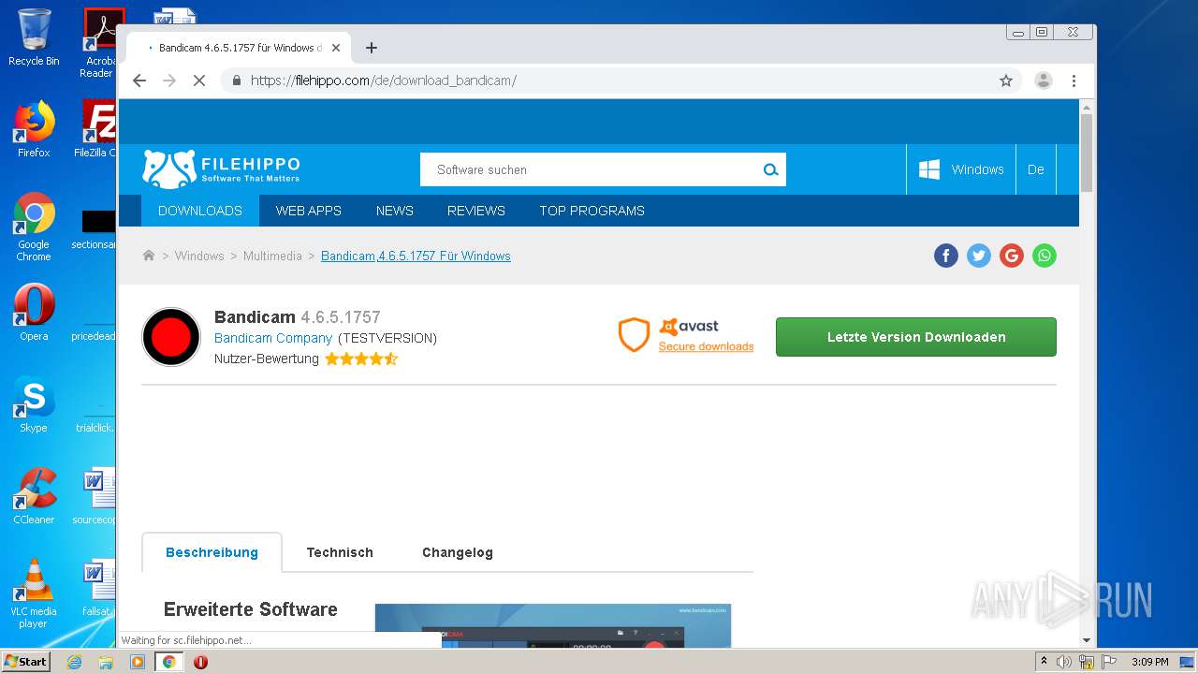
Task: Click the browser back arrow
Action: coord(139,81)
